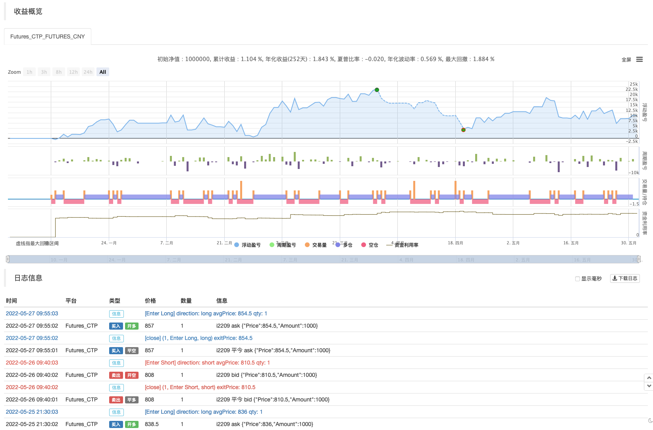This screenshot has height=430, width=653.
Task: Click the 价格 column header
Action: pos(150,301)
